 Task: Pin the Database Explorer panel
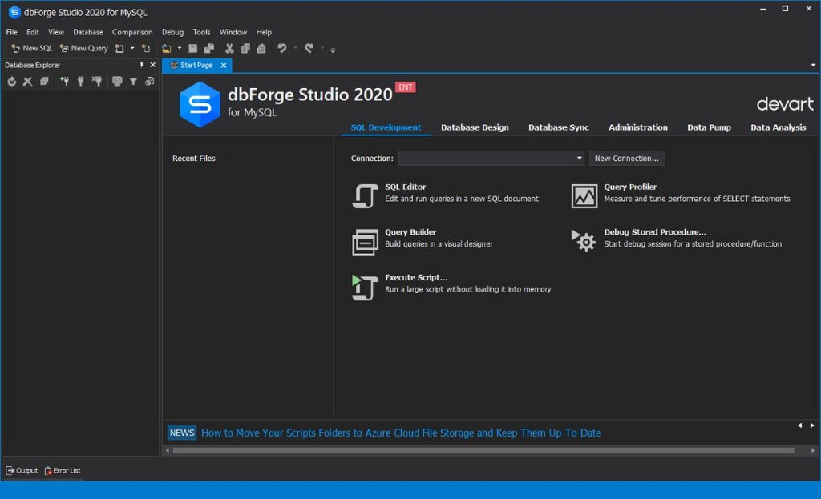(x=140, y=65)
